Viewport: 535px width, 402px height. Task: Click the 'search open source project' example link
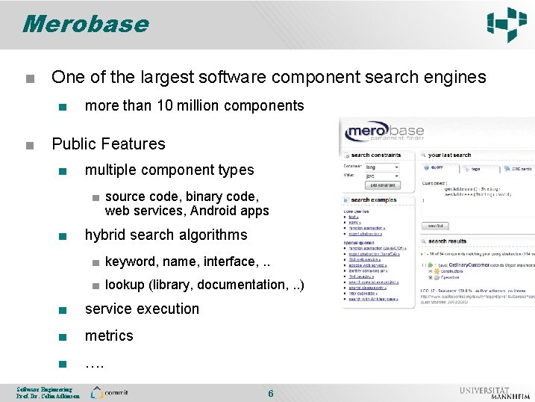374,282
